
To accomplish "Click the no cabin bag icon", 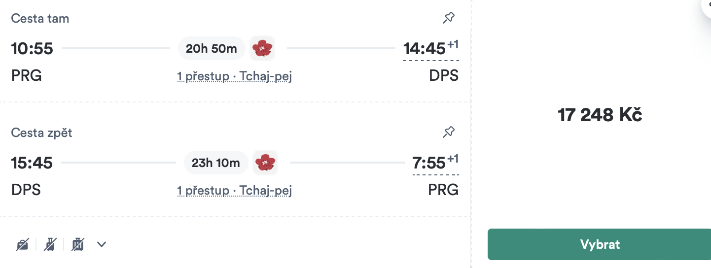I will click(x=50, y=244).
